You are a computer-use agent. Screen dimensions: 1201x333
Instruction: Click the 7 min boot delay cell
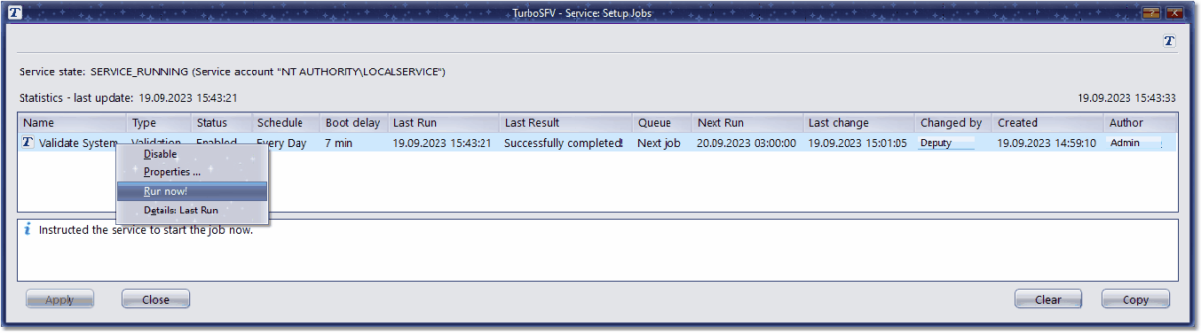[338, 143]
